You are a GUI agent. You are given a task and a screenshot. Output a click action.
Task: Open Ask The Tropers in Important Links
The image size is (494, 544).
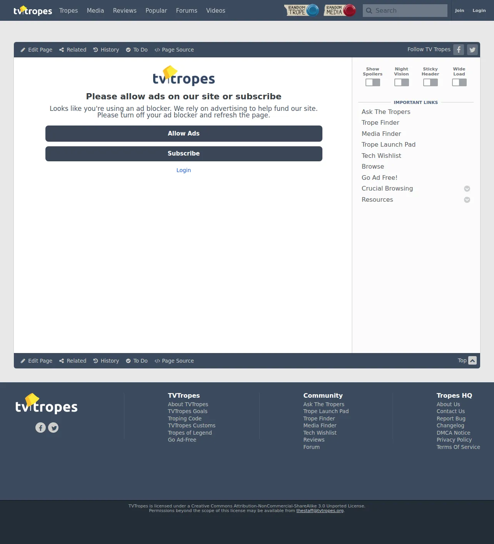pyautogui.click(x=386, y=112)
